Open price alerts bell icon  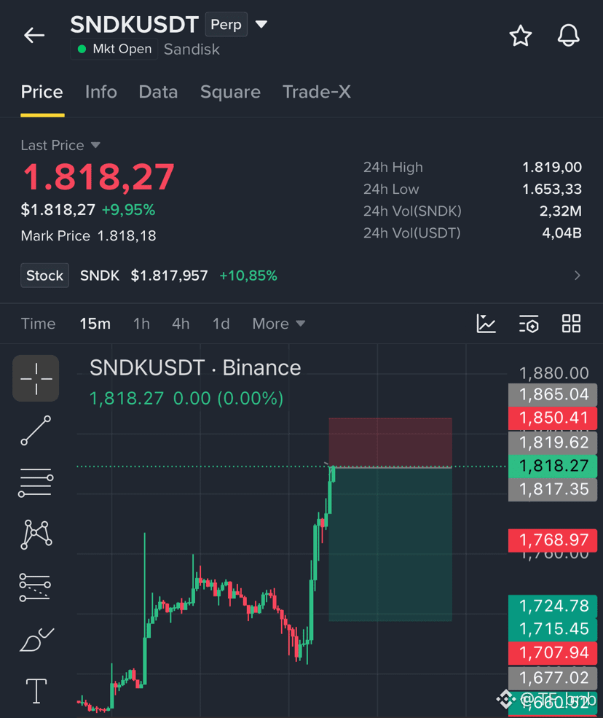click(568, 36)
